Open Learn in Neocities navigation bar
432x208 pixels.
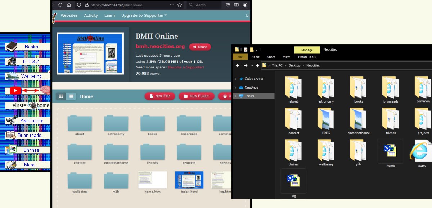click(109, 15)
